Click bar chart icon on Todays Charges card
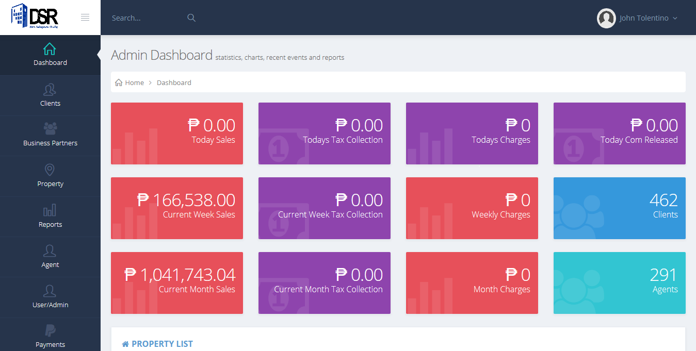The height and width of the screenshot is (351, 696). point(430,146)
